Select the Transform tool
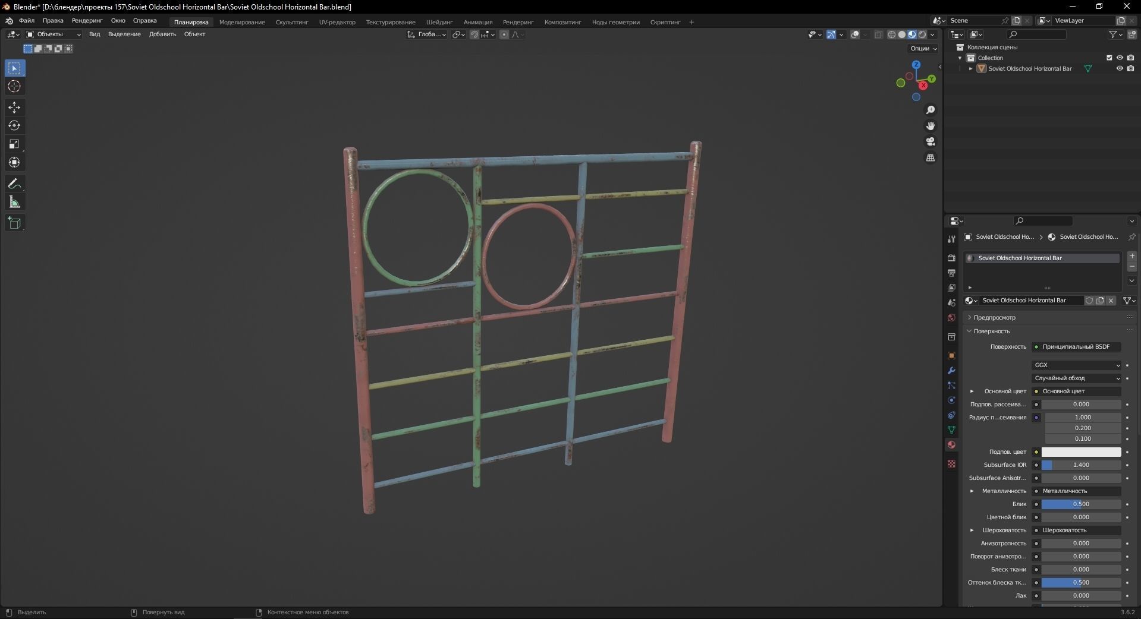The height and width of the screenshot is (619, 1141). pos(15,162)
